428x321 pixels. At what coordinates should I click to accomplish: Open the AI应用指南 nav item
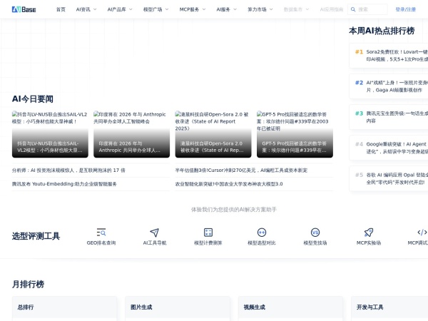332,9
